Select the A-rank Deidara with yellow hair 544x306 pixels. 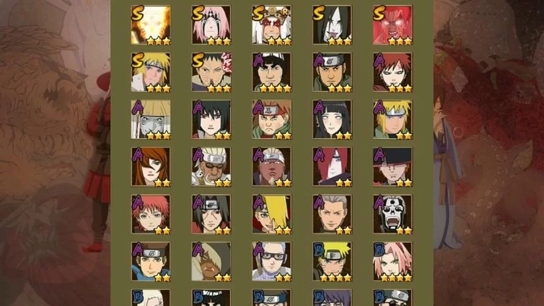click(272, 214)
